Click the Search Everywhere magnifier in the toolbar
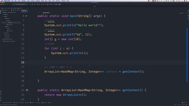The width and height of the screenshot is (189, 106). coord(52,4)
